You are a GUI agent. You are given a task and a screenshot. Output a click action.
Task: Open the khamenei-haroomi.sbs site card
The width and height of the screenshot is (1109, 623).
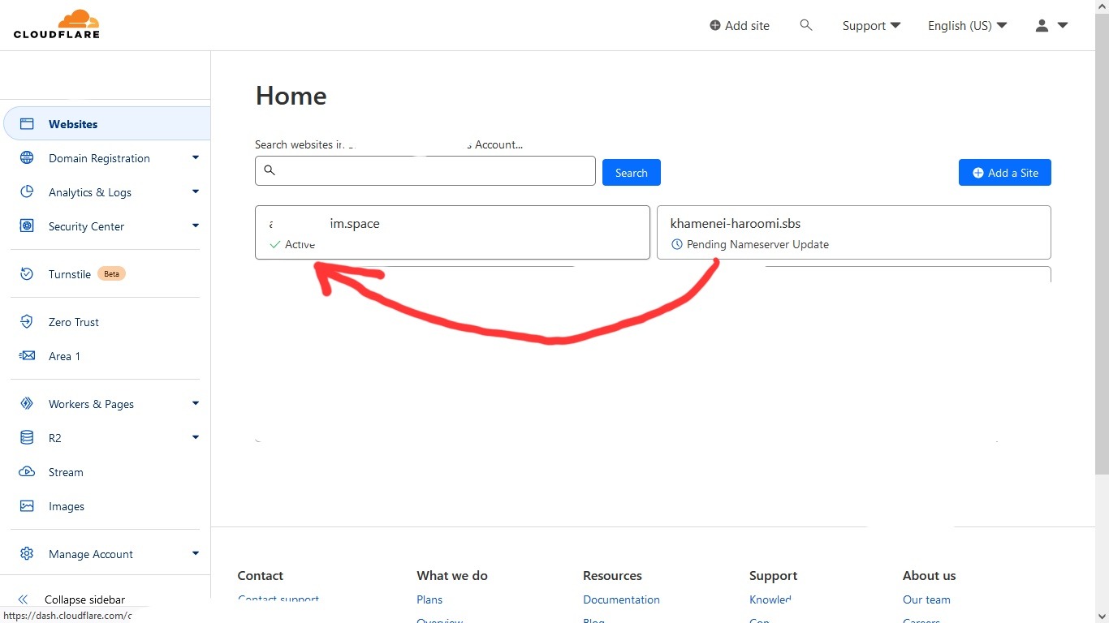click(854, 233)
